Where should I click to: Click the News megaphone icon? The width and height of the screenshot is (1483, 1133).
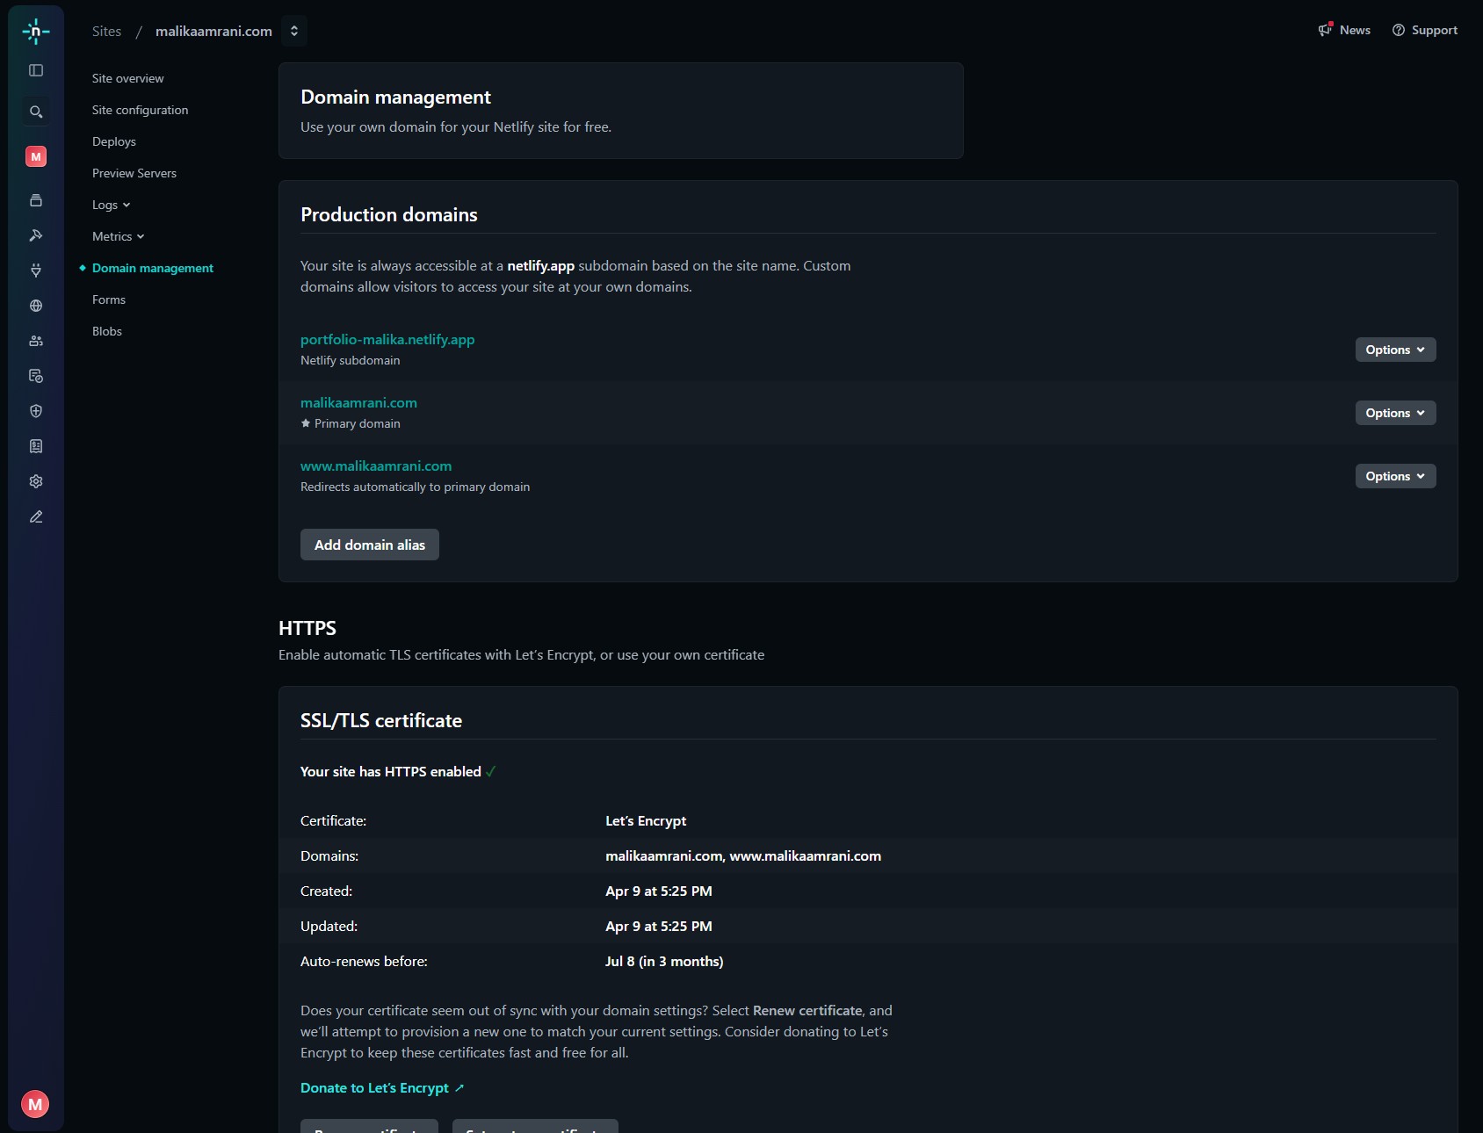click(1325, 30)
